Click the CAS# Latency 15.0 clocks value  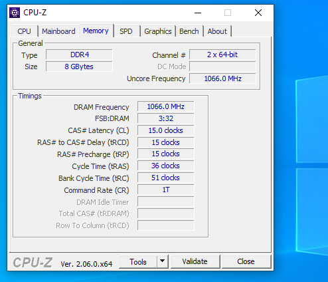(x=166, y=130)
